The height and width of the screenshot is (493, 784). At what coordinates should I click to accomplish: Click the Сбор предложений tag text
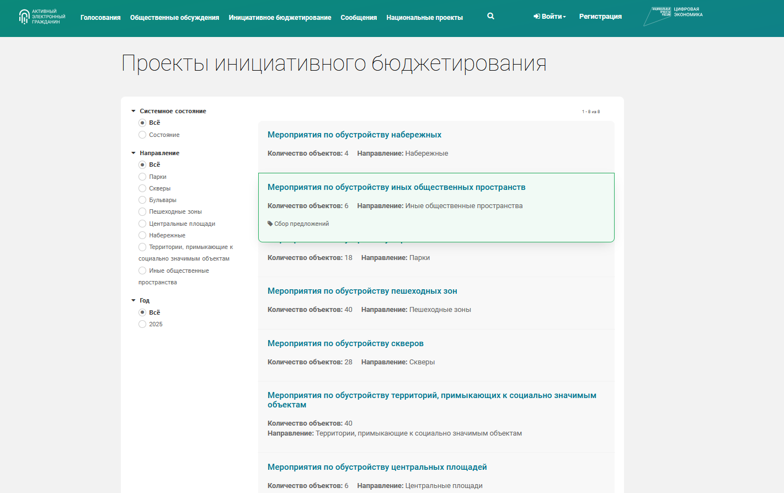(301, 224)
